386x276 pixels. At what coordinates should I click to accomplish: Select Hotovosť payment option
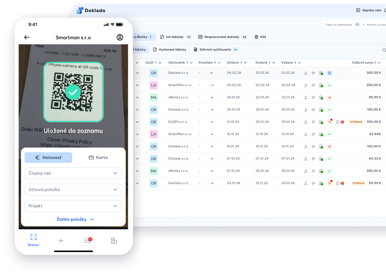(48, 158)
